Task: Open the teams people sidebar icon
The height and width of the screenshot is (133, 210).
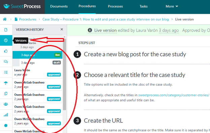Action: [x=6, y=104]
